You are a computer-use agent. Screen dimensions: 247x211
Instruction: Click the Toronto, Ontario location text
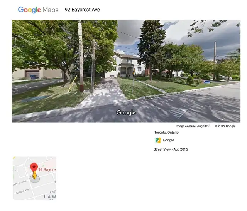pos(166,132)
